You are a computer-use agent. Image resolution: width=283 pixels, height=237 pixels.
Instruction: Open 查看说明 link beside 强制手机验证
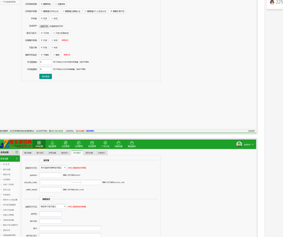67,55
